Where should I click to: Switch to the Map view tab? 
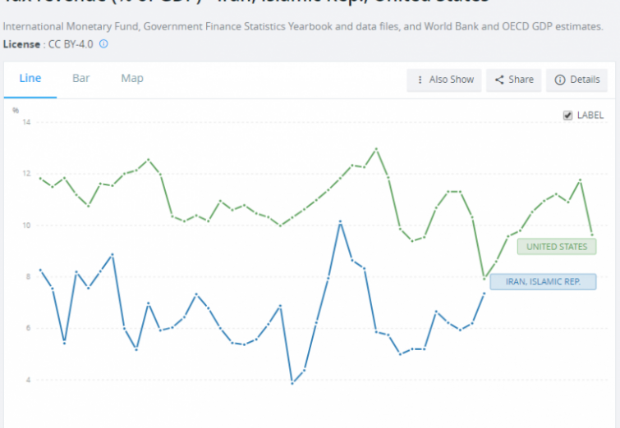(x=132, y=79)
